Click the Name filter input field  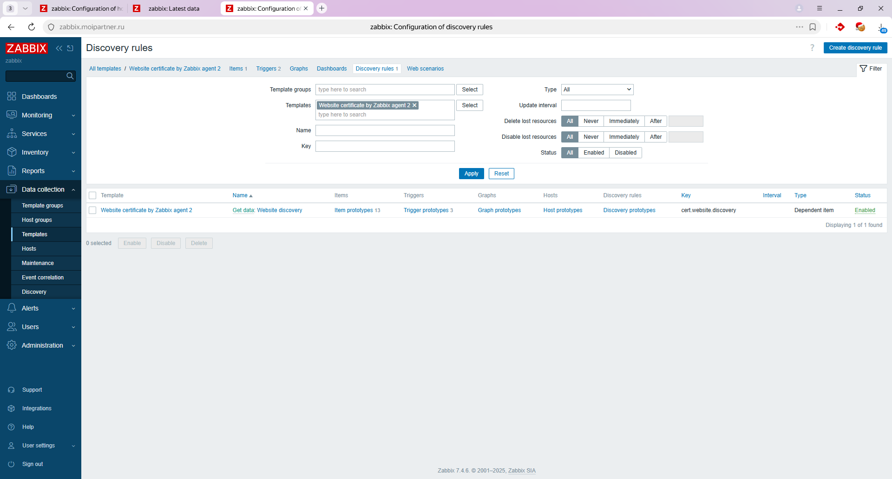[385, 130]
